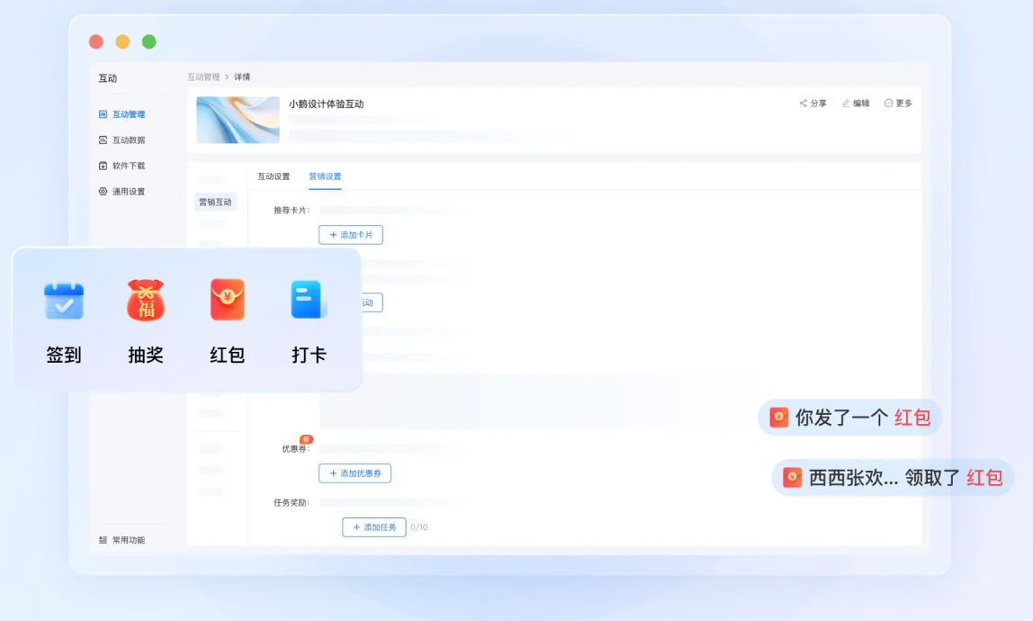Select the 签到 sign-in calendar icon
Viewport: 1033px width, 621px height.
tap(63, 301)
